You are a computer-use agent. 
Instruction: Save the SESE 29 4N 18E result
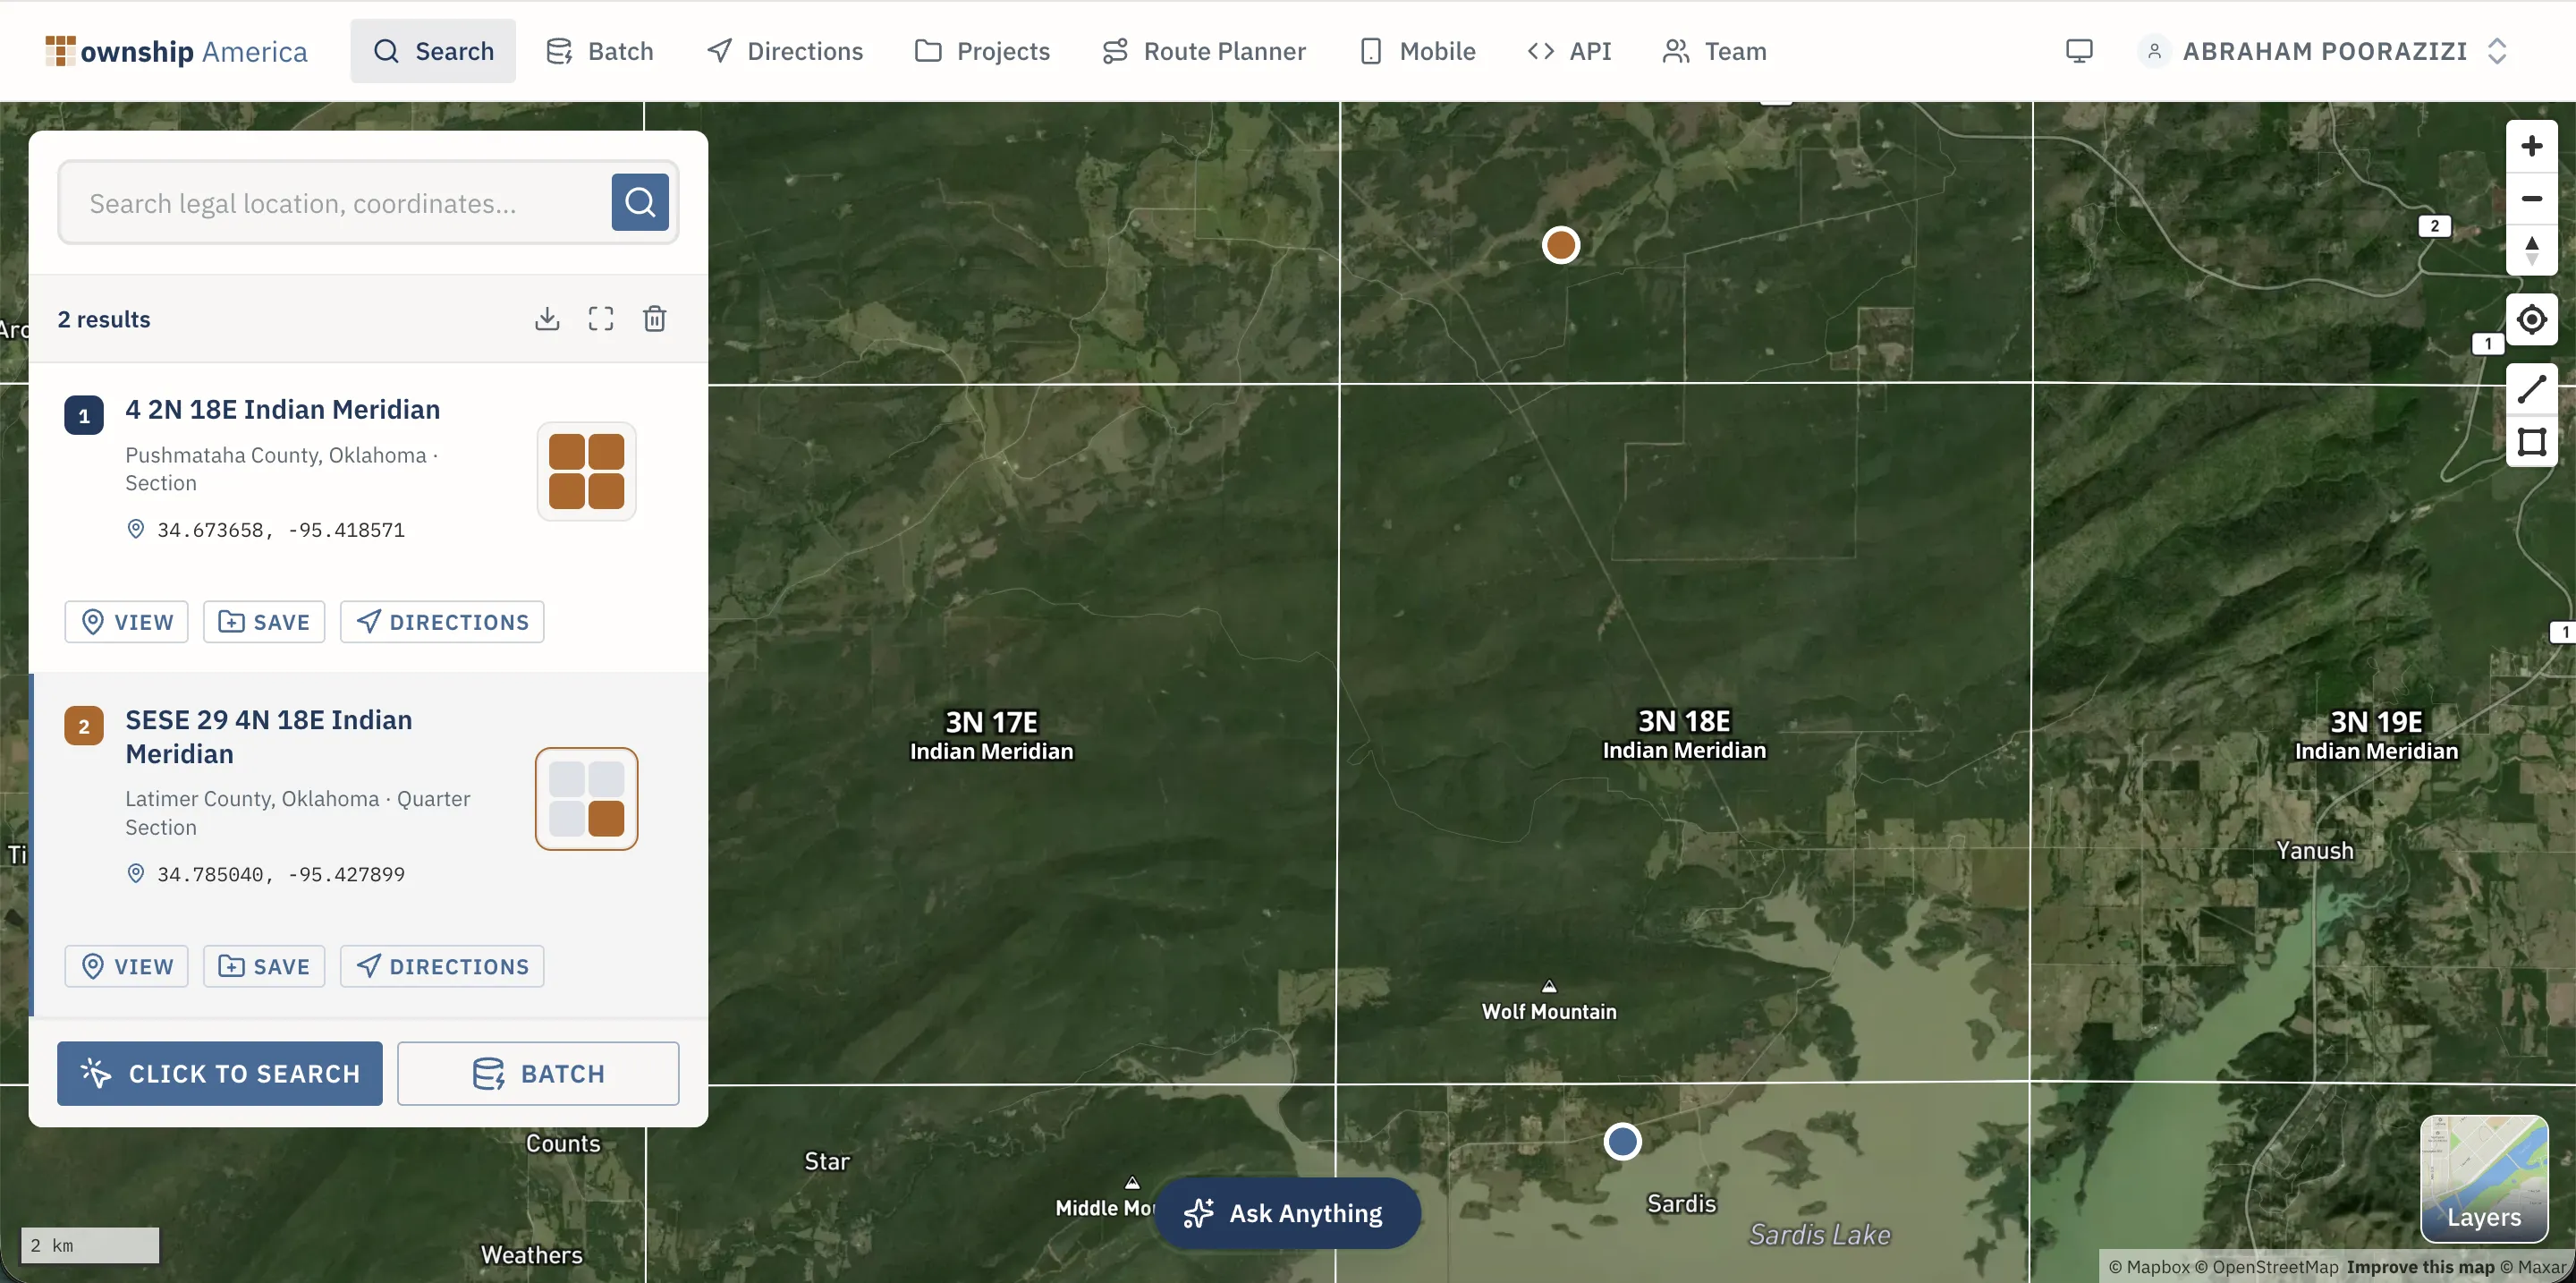[x=264, y=966]
